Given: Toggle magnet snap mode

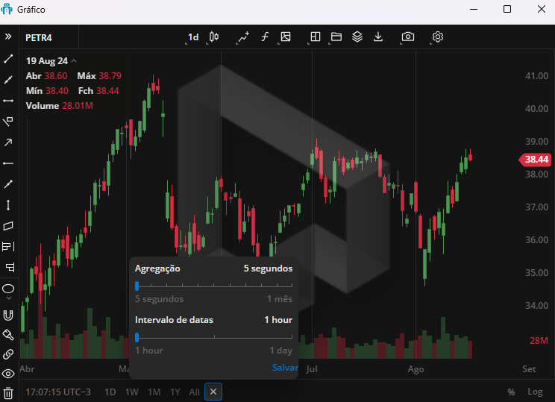Looking at the screenshot, I should pos(8,315).
